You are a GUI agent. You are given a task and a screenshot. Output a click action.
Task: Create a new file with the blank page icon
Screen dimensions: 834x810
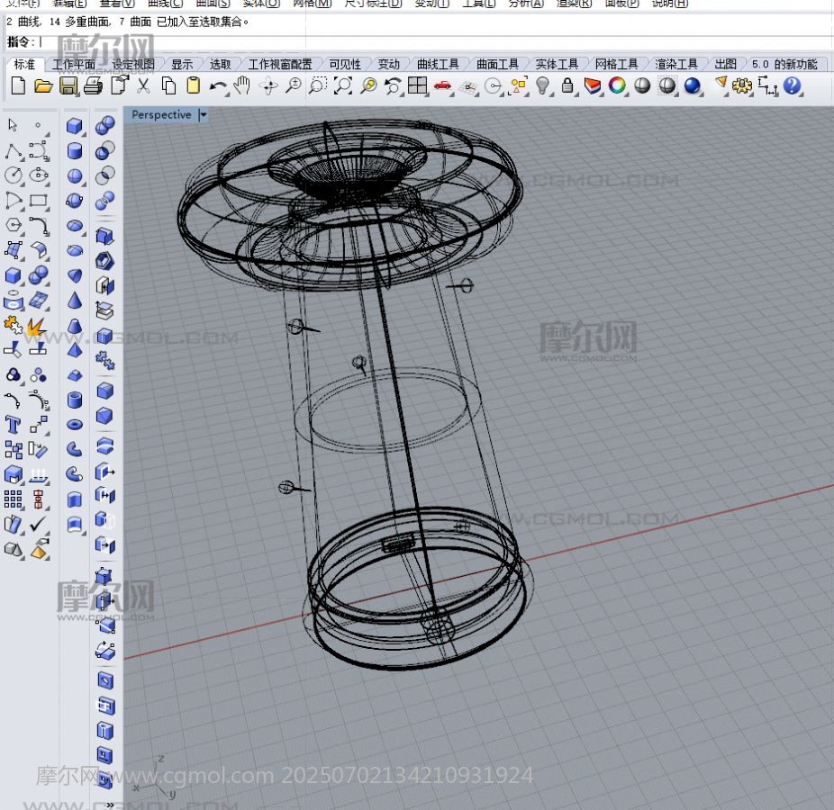point(18,85)
